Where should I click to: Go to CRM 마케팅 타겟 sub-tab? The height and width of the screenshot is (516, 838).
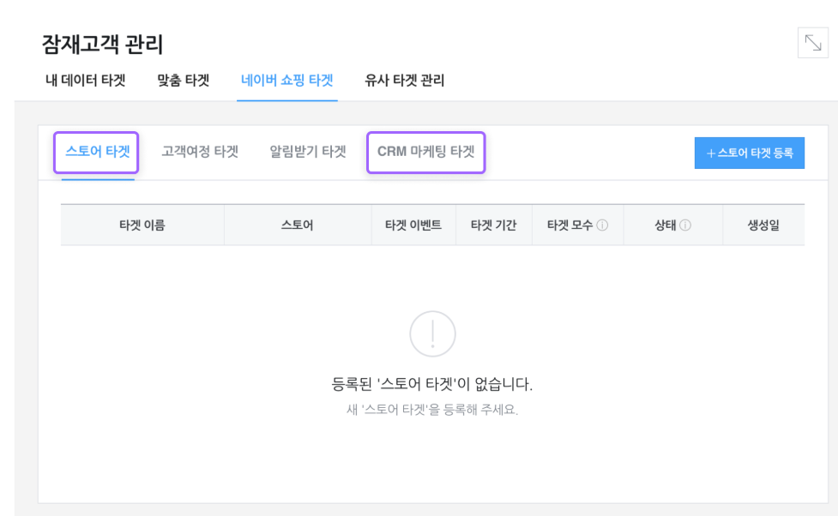426,152
